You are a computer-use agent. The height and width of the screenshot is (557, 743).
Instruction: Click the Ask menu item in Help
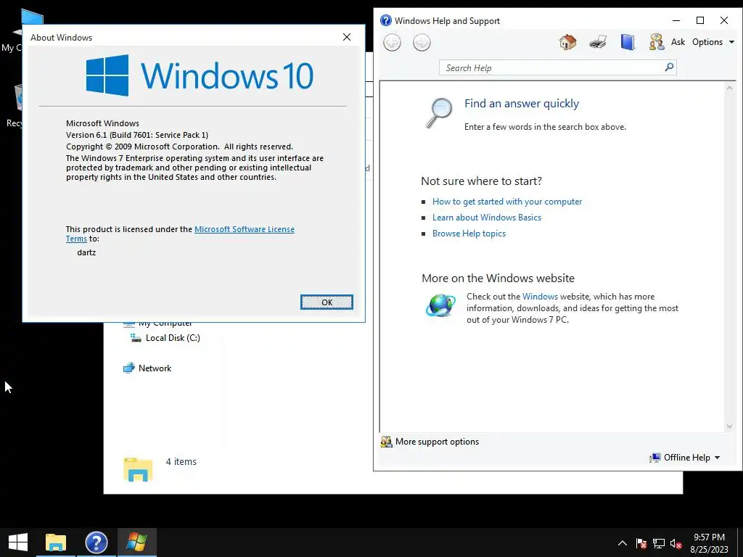(678, 41)
